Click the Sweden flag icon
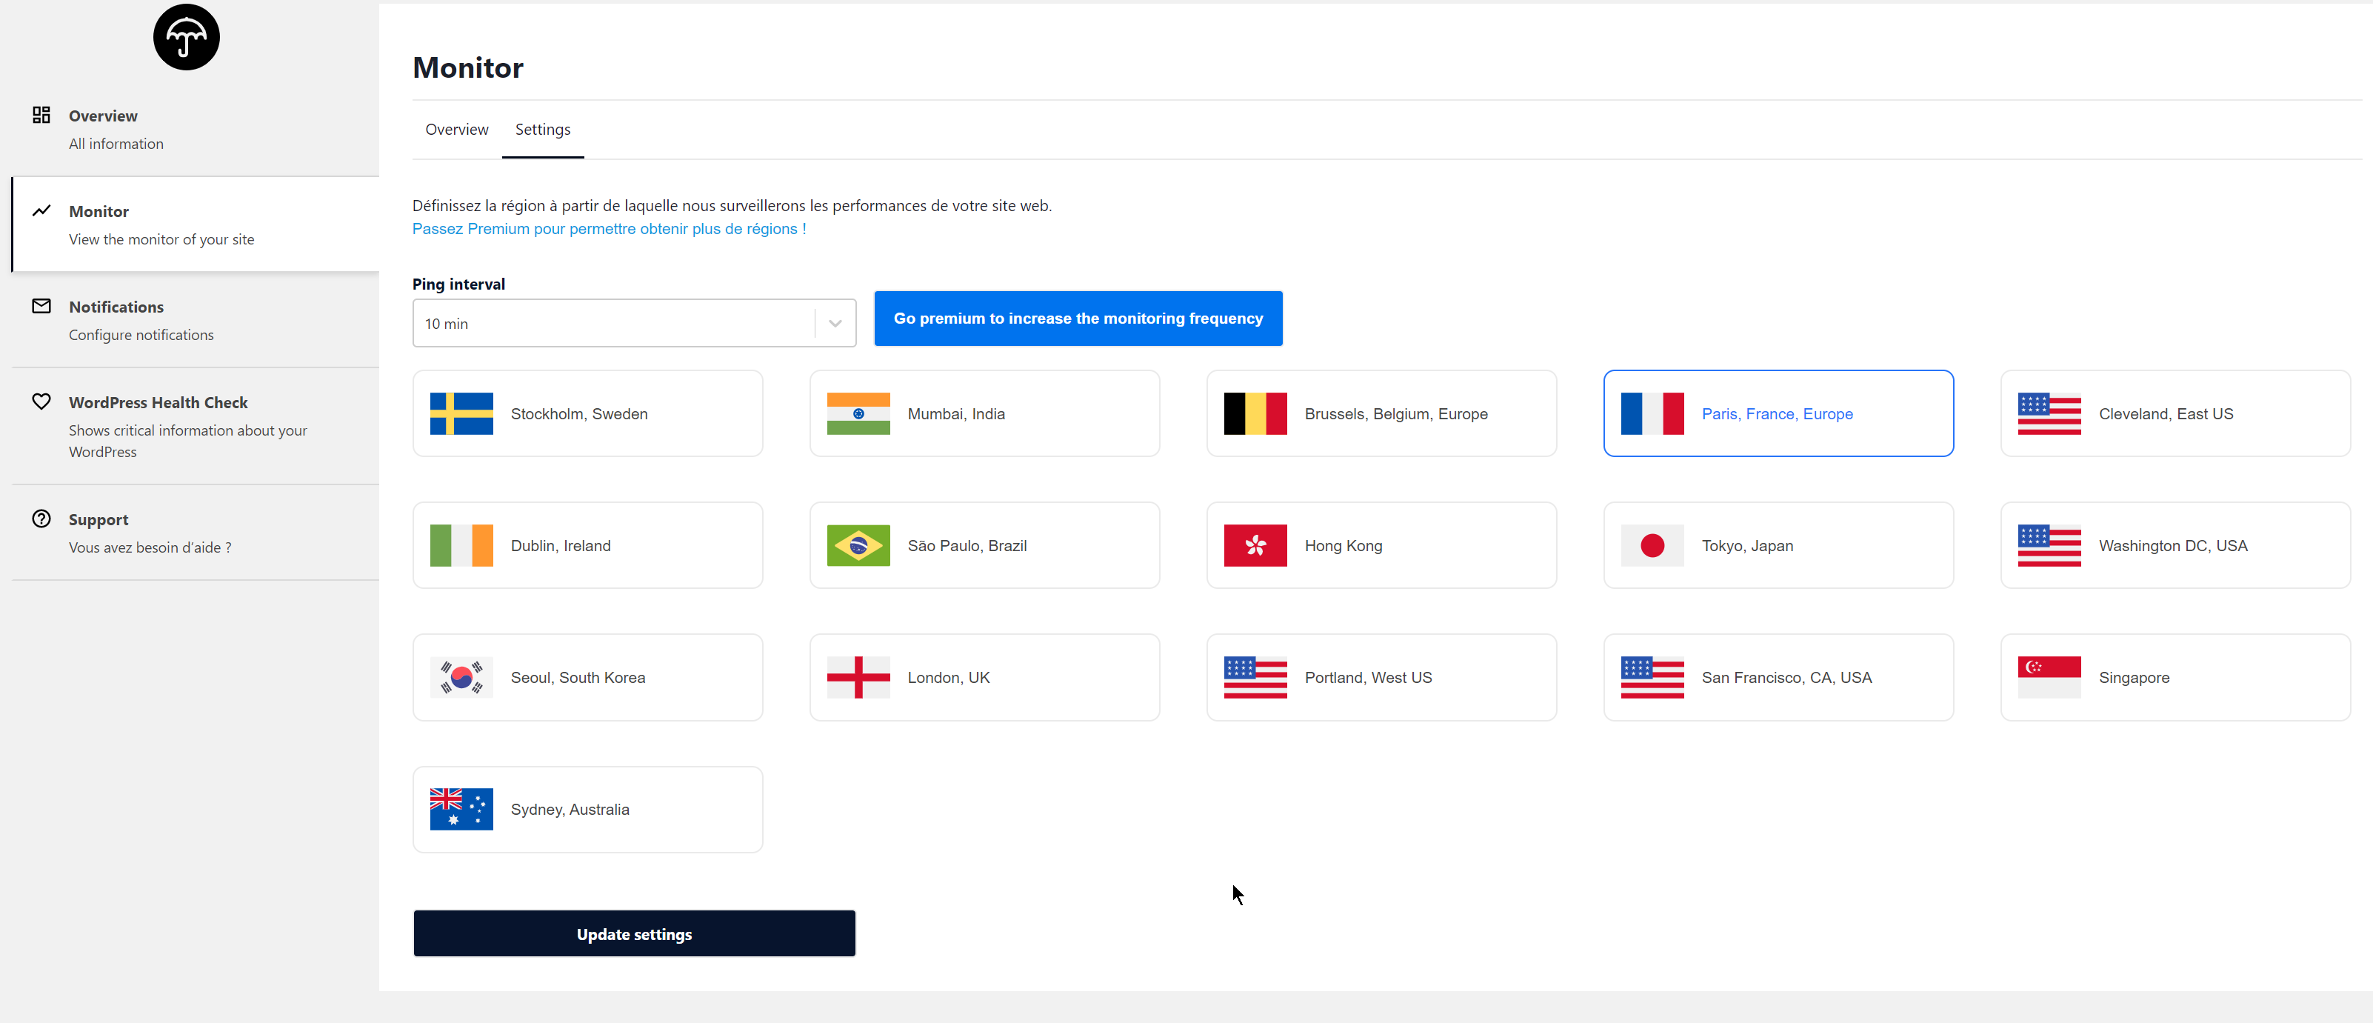 461,414
